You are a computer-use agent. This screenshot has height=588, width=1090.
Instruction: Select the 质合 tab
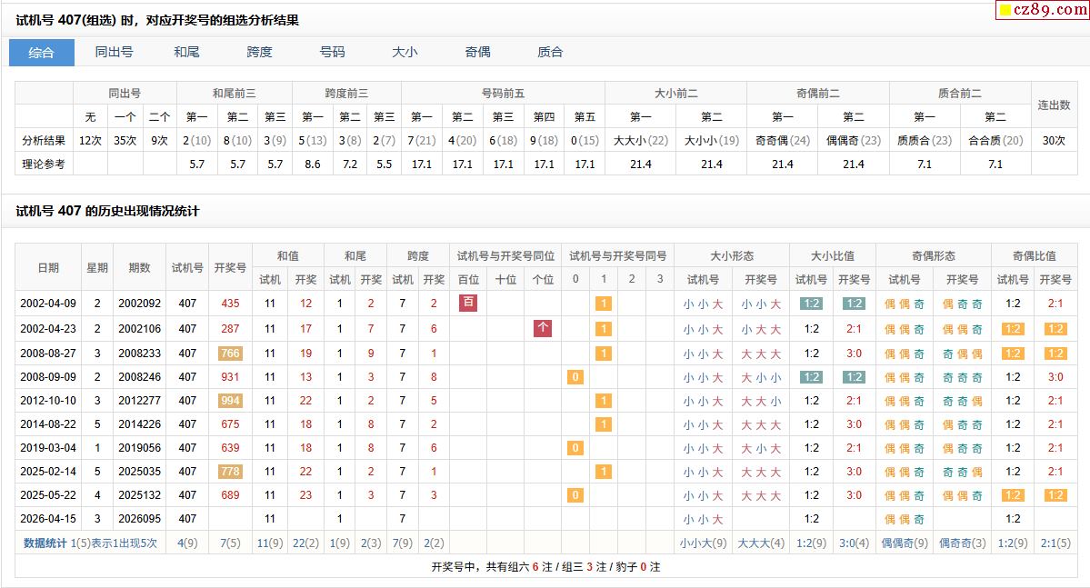click(550, 52)
